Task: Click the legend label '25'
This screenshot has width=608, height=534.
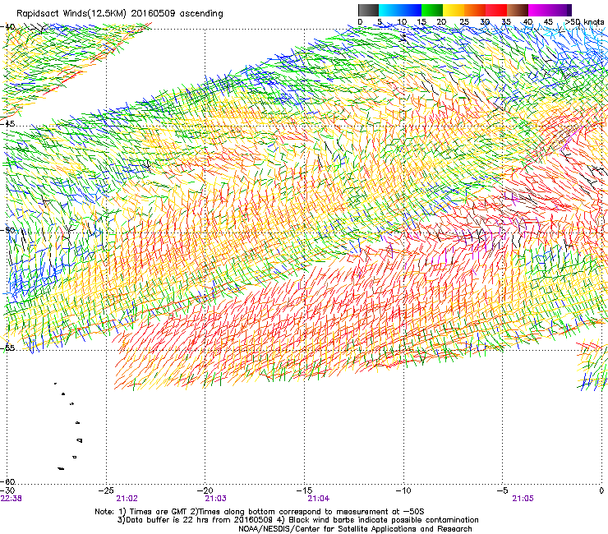Action: point(464,22)
